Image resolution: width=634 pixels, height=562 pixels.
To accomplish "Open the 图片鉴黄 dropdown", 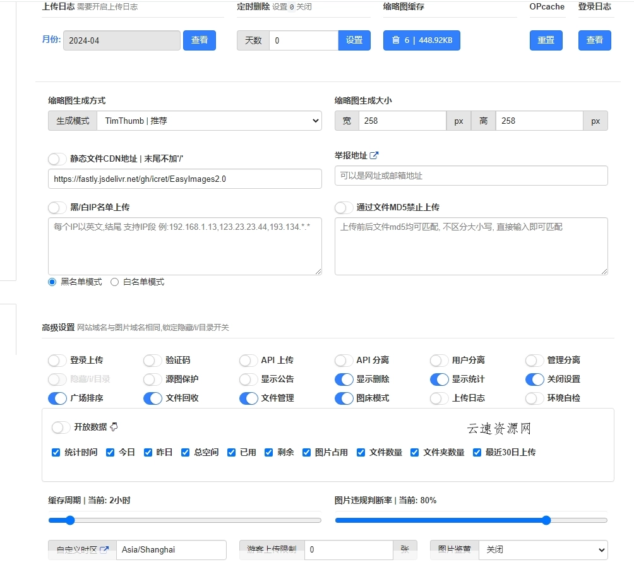I will tap(543, 549).
